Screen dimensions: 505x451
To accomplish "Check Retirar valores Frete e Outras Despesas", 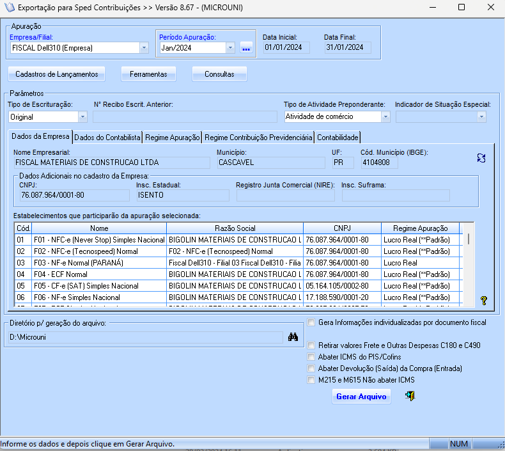I will (311, 345).
